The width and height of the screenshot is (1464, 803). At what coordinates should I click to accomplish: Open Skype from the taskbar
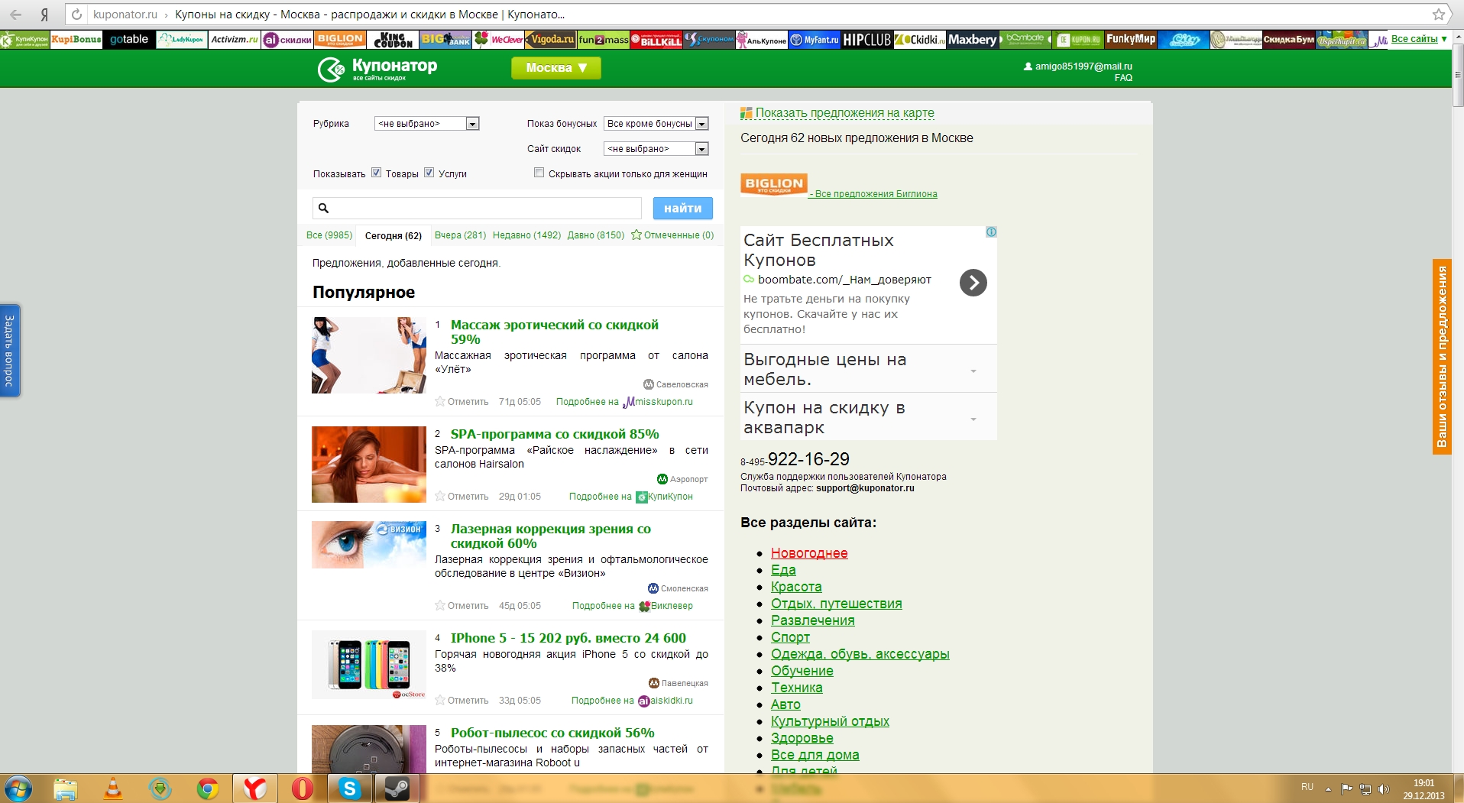[349, 788]
